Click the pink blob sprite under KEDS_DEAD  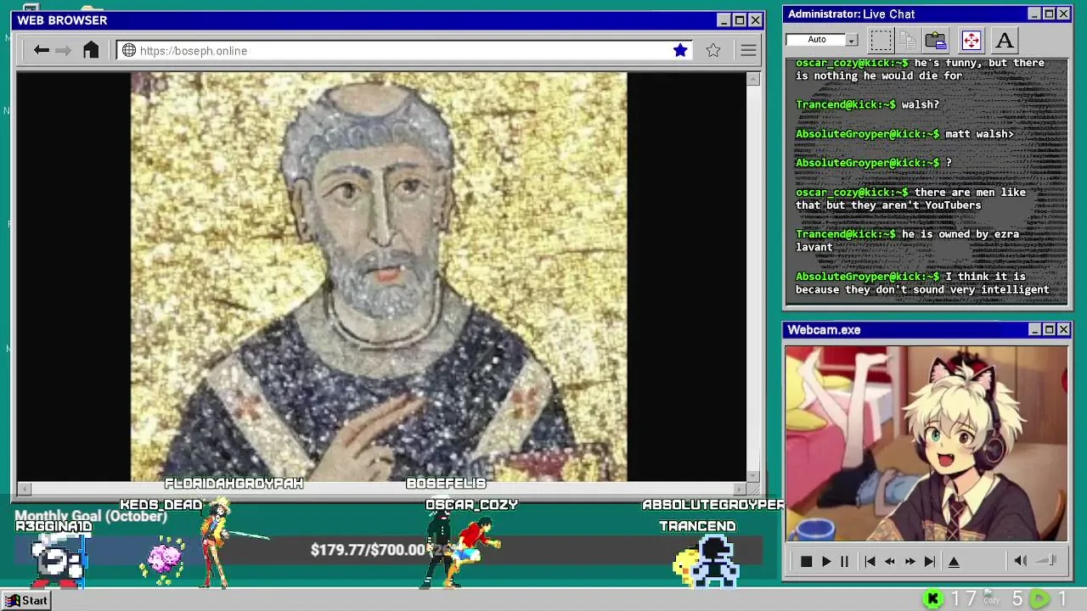pyautogui.click(x=164, y=559)
